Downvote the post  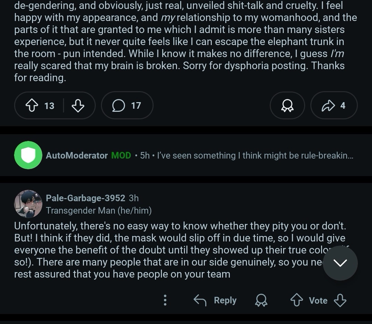point(78,106)
